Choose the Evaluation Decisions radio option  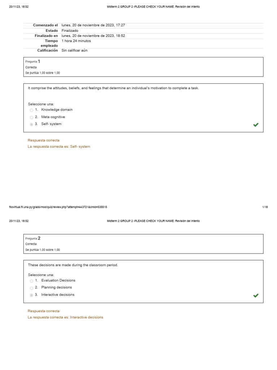coord(32,281)
